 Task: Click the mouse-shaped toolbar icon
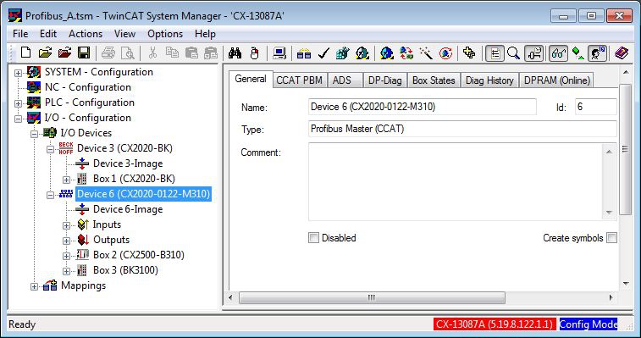tap(254, 53)
